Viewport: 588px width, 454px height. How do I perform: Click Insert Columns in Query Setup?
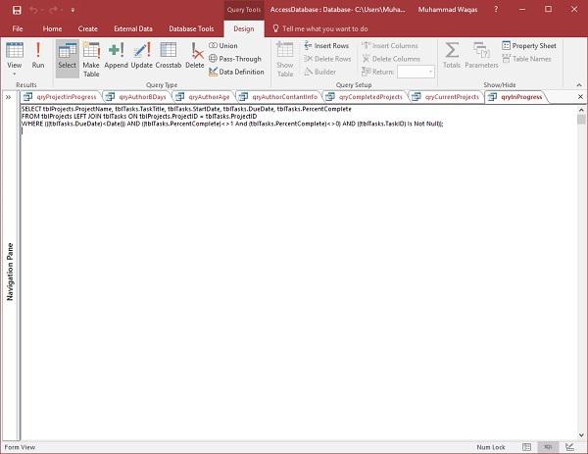(x=390, y=46)
